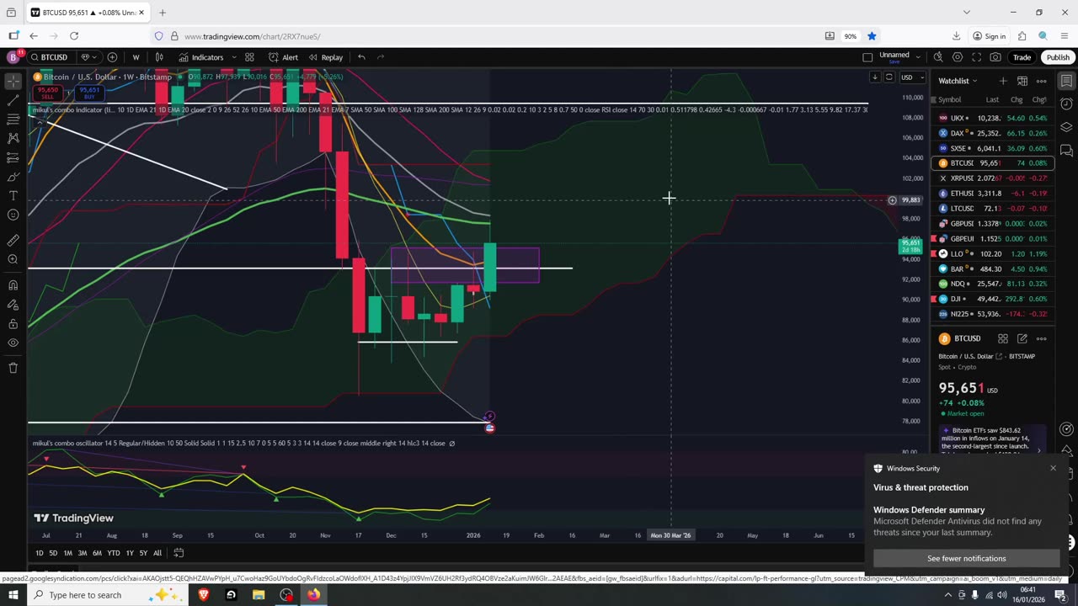The height and width of the screenshot is (606, 1078).
Task: Select the ruler measure tool
Action: click(x=13, y=240)
